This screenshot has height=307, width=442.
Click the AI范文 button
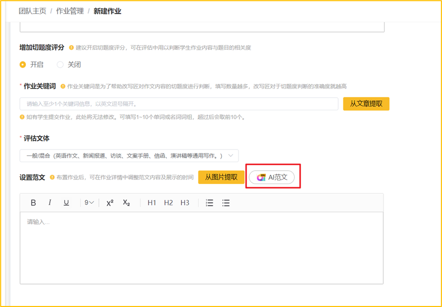pyautogui.click(x=272, y=177)
